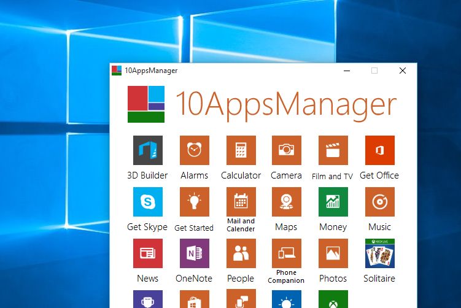461x308 pixels.
Task: Click the Film and TV label
Action: [332, 176]
